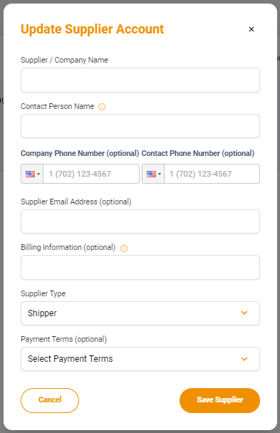Screen dimensions: 280x433
Task: Click into the Contact Person Name field
Action: (140, 126)
